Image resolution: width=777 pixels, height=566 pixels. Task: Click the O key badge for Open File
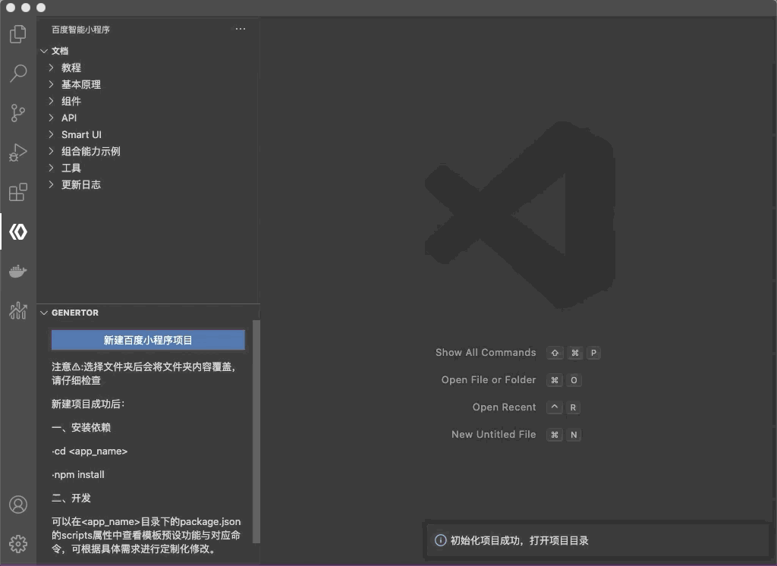coord(574,380)
